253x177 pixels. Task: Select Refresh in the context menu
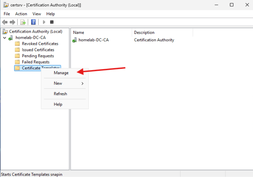pyautogui.click(x=60, y=94)
